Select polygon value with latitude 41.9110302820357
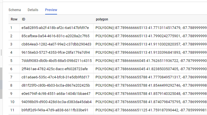The width and height of the screenshot is (207, 115). pyautogui.click(x=151, y=44)
